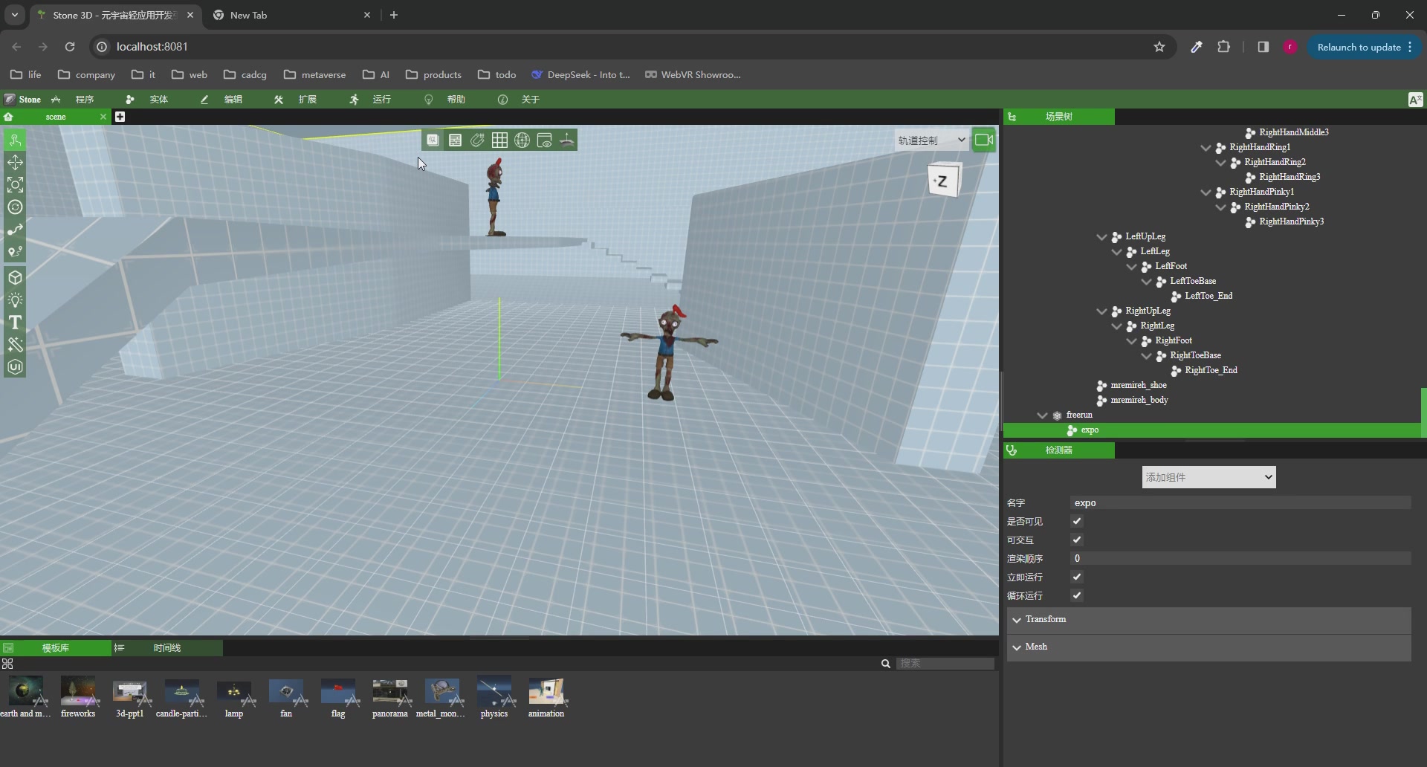1427x767 pixels.
Task: Toggle the 可交互 checkbox
Action: coord(1076,540)
